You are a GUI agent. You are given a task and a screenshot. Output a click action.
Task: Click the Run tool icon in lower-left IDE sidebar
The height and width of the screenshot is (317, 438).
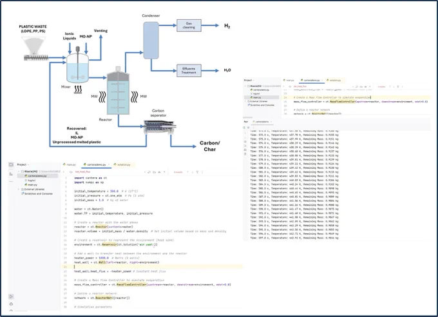[x=11, y=296]
